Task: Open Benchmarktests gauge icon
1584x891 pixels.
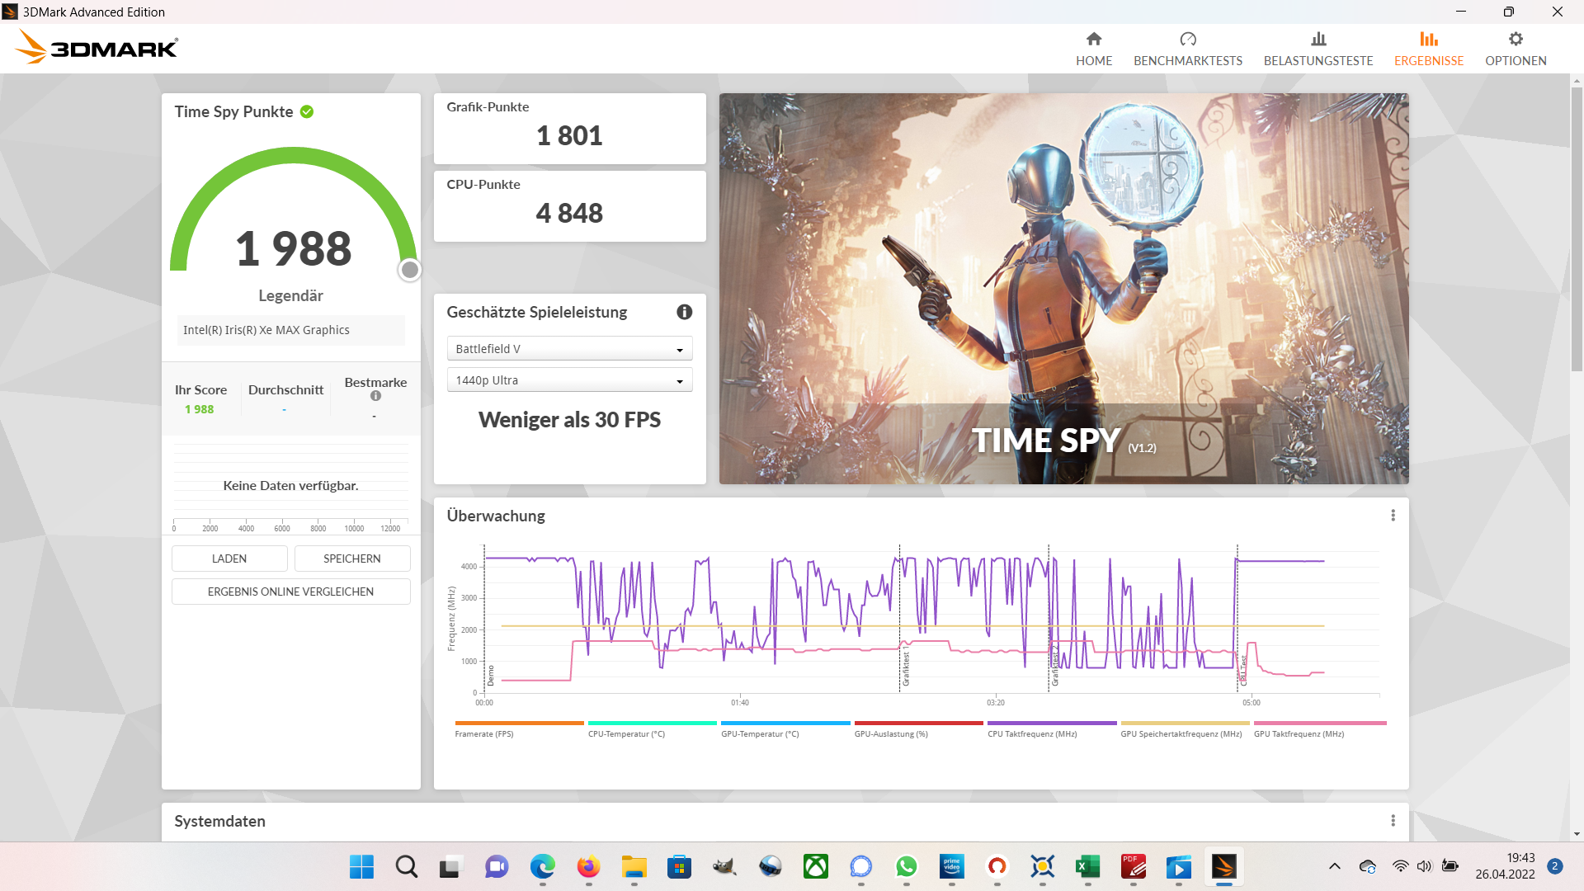Action: [1187, 39]
